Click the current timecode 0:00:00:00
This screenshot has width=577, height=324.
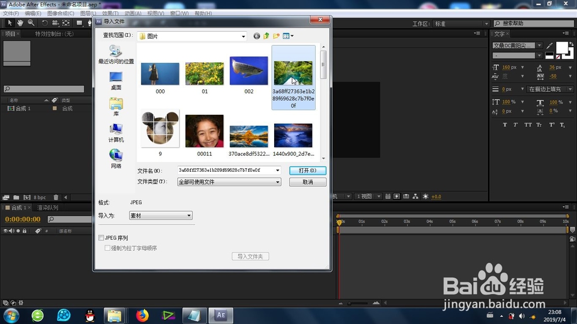(x=23, y=219)
